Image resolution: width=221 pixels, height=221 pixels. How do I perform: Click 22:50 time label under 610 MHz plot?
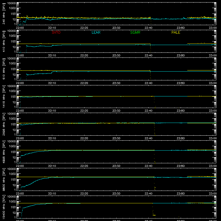click(181, 83)
